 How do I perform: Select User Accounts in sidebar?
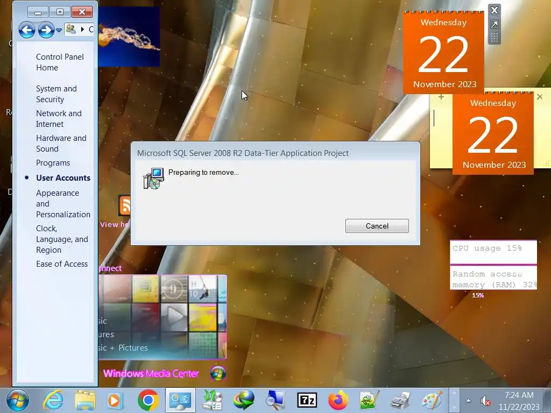[x=63, y=177]
